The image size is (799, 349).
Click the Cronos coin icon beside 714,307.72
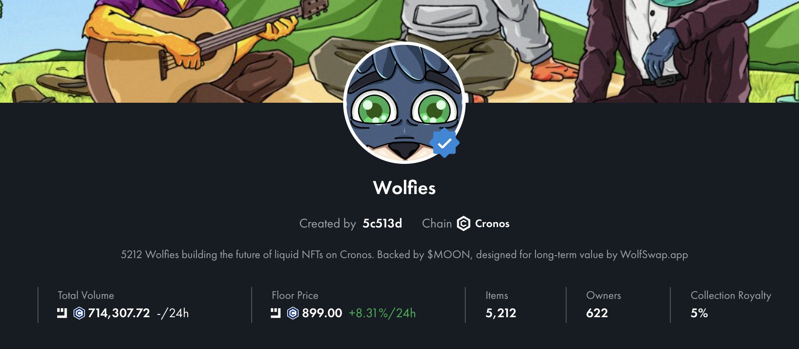79,313
